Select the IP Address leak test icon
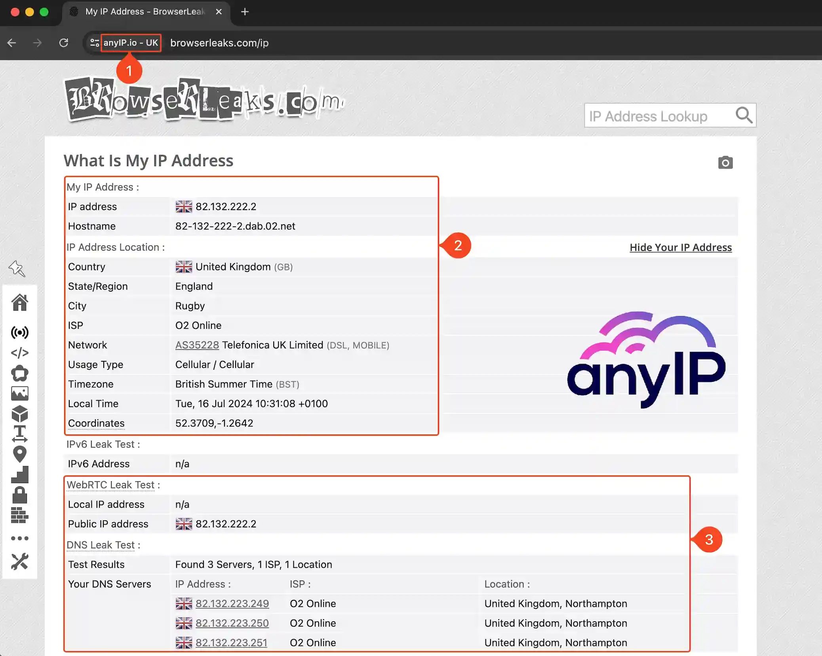This screenshot has width=822, height=656. point(21,332)
